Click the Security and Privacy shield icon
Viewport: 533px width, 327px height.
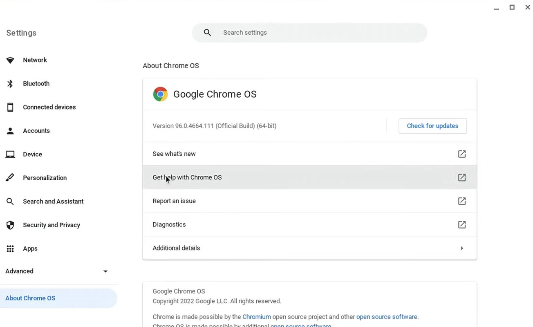pyautogui.click(x=10, y=225)
